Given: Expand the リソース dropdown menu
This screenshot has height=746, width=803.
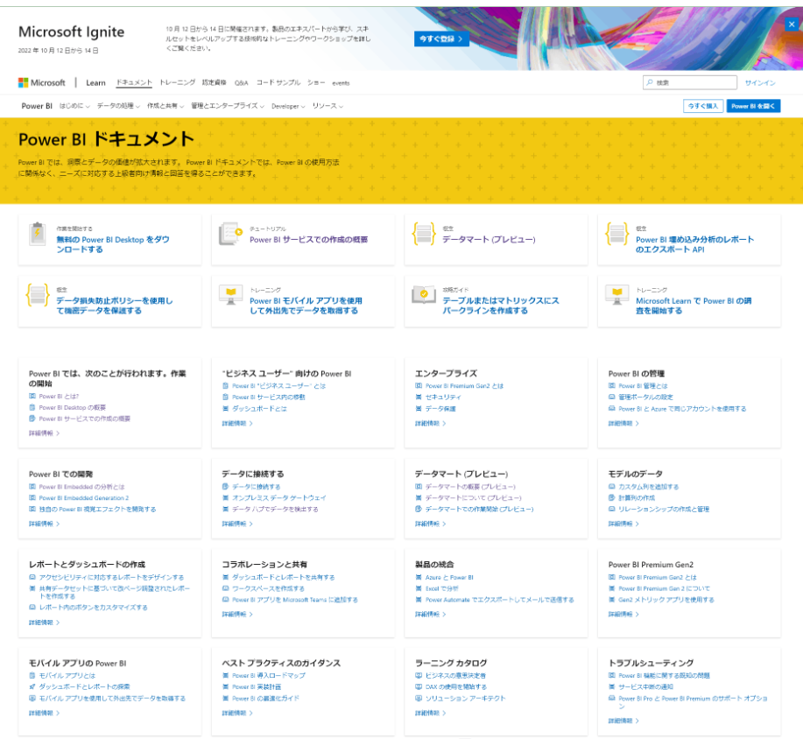Looking at the screenshot, I should (x=328, y=106).
